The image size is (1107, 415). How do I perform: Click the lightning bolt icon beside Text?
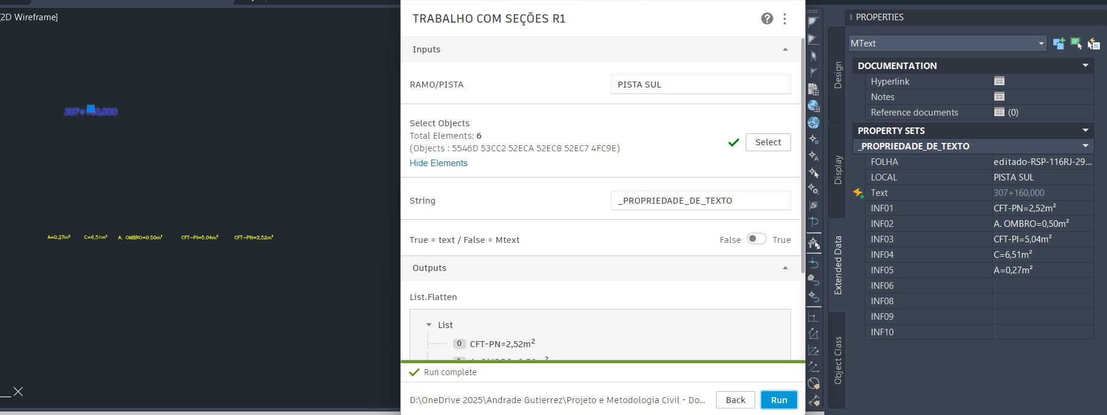tap(858, 192)
